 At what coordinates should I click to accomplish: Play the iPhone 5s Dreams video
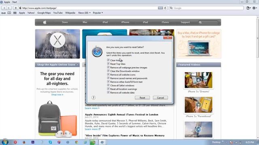click(x=198, y=80)
